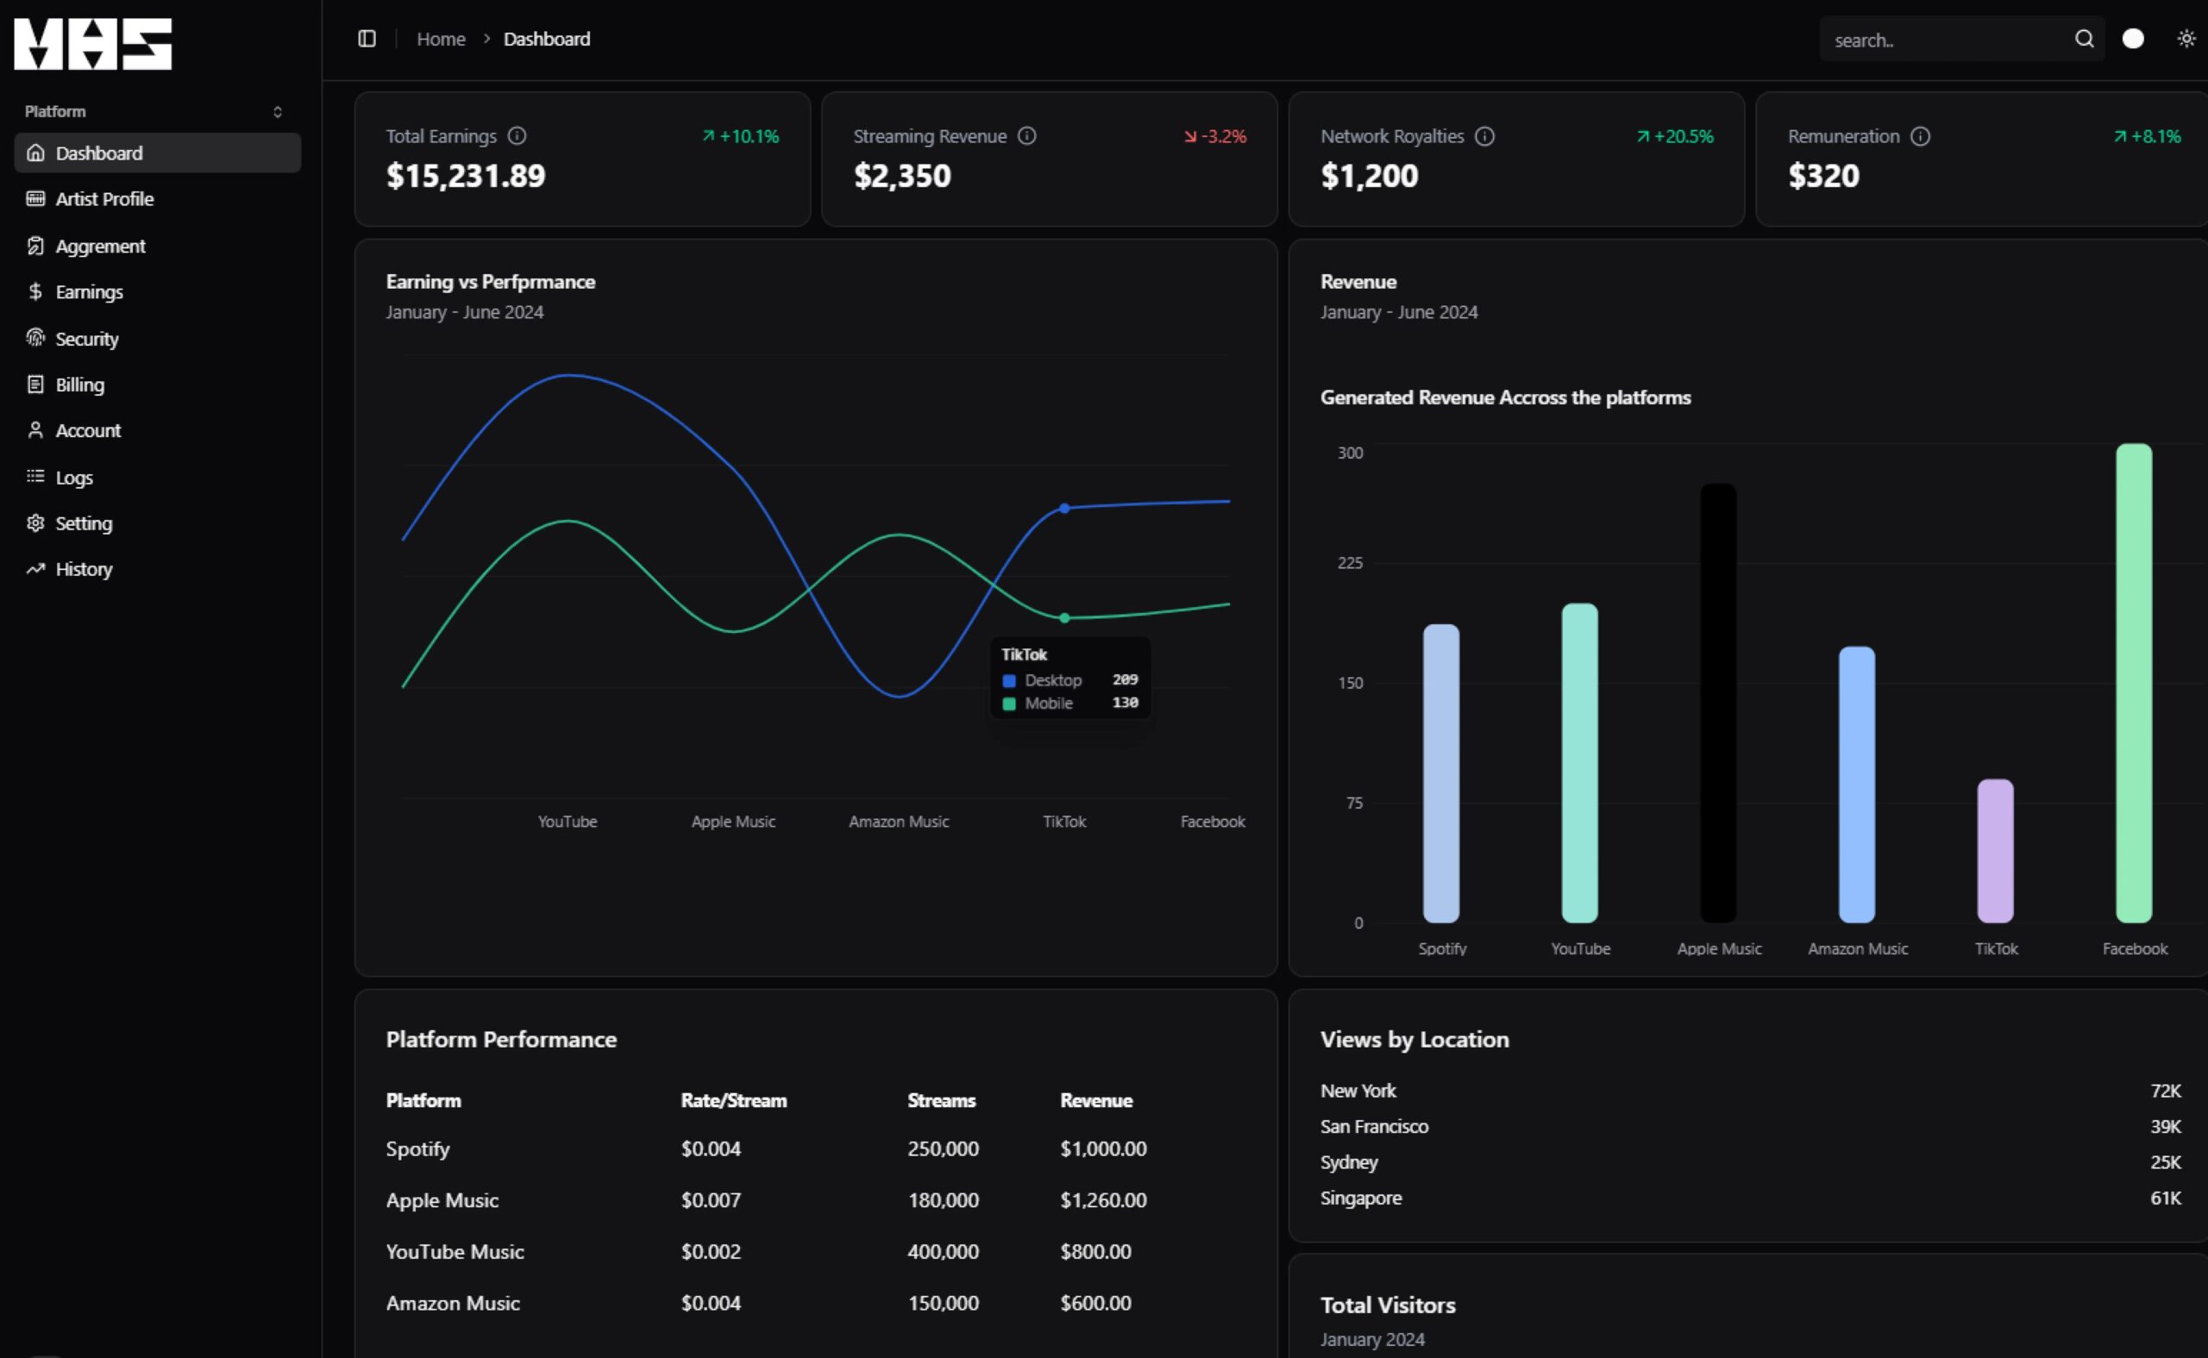Click the Network Royalties info icon

(x=1485, y=135)
